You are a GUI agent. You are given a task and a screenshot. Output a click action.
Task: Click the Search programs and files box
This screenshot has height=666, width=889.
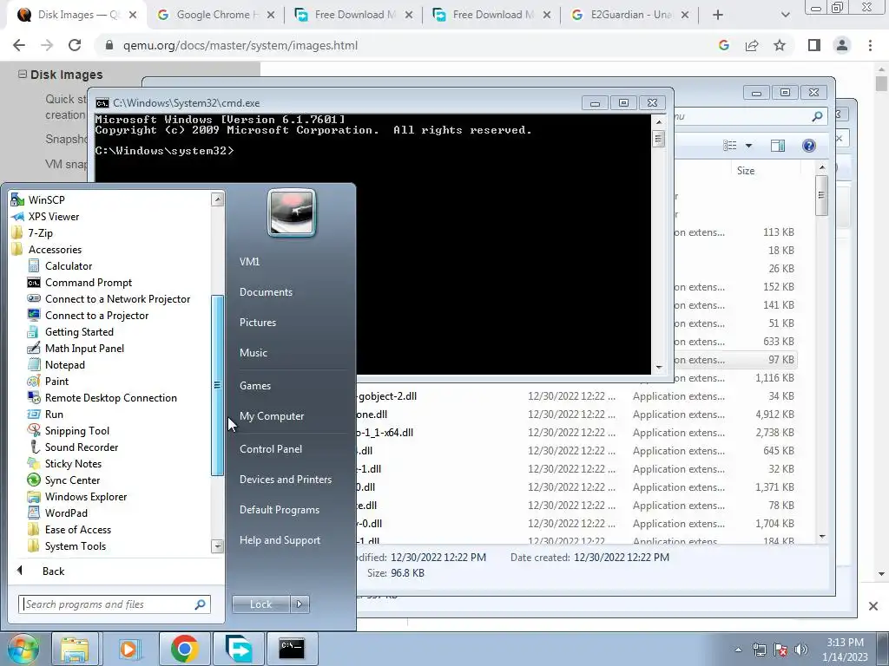pyautogui.click(x=114, y=604)
